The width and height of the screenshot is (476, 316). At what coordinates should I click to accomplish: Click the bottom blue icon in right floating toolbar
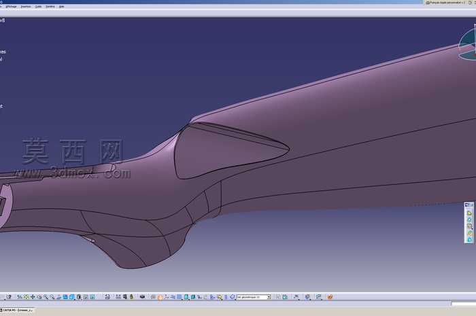point(469,240)
